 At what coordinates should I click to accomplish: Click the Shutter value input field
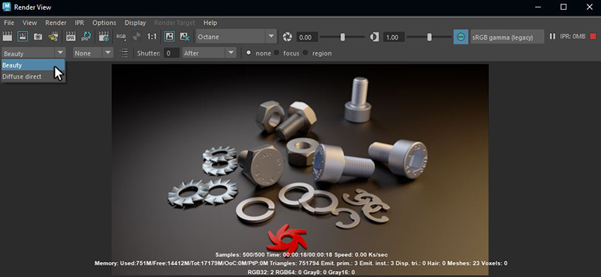click(x=171, y=53)
